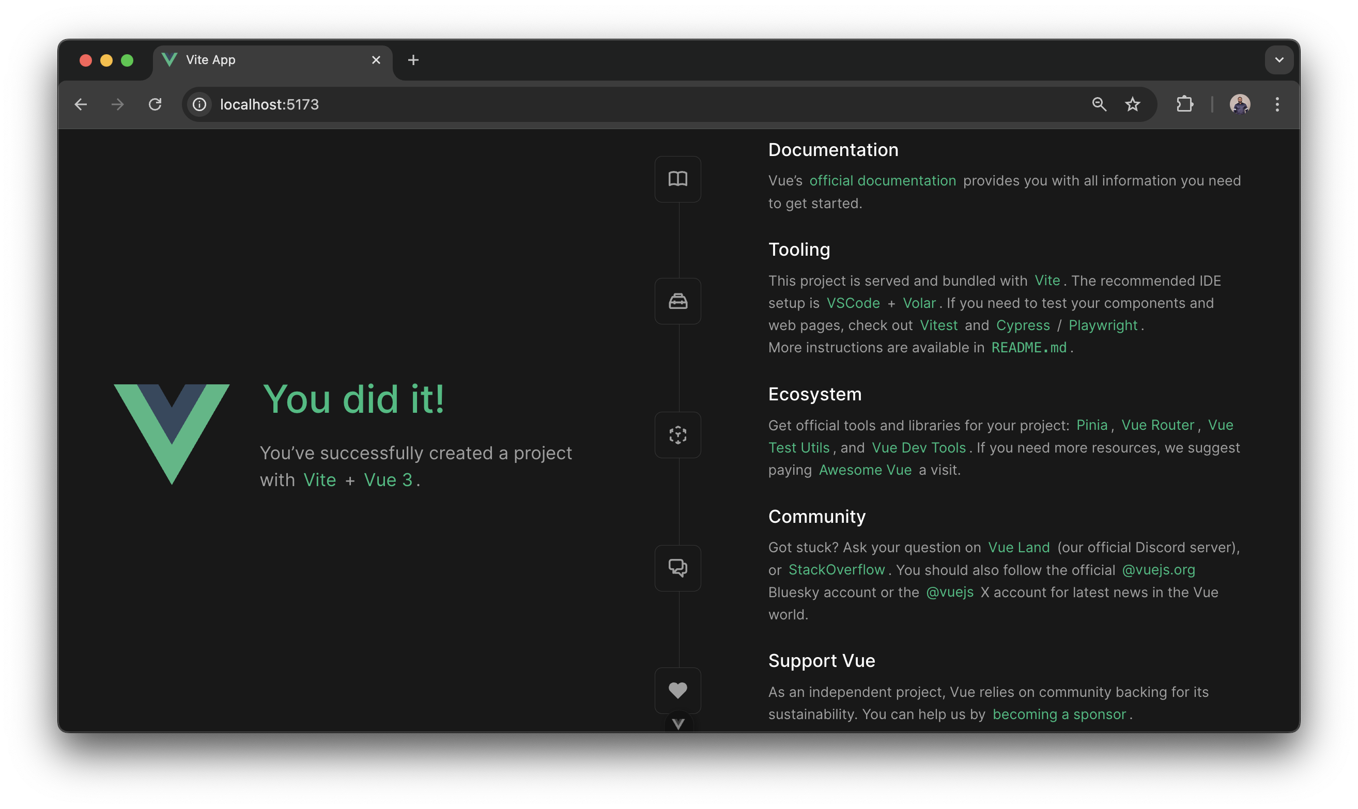
Task: Click the Documentation book icon
Action: pos(677,179)
